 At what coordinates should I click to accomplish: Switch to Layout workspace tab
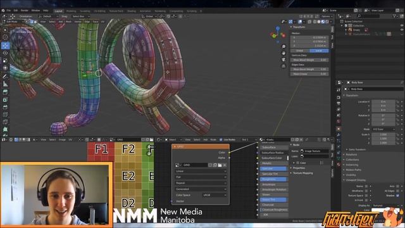tap(59, 11)
